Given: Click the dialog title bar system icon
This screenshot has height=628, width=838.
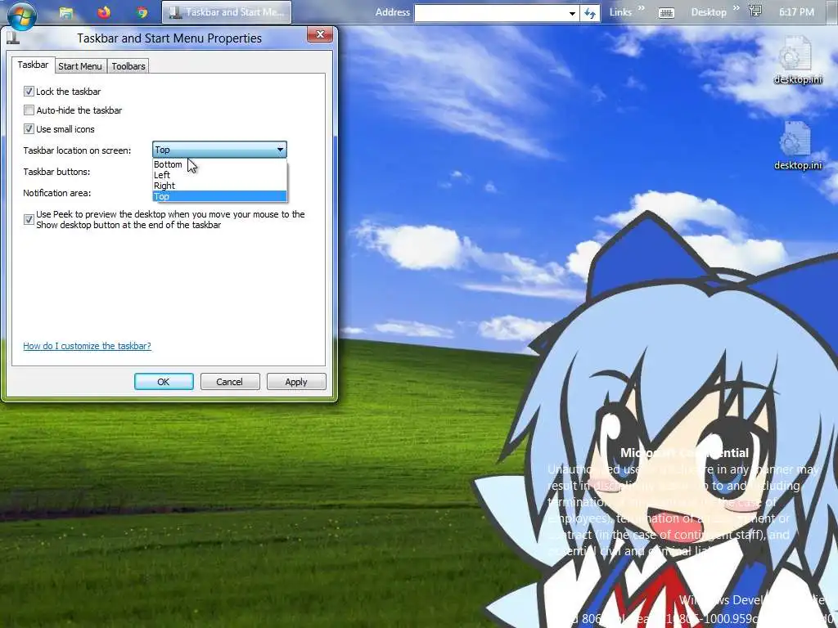Looking at the screenshot, I should tap(13, 38).
